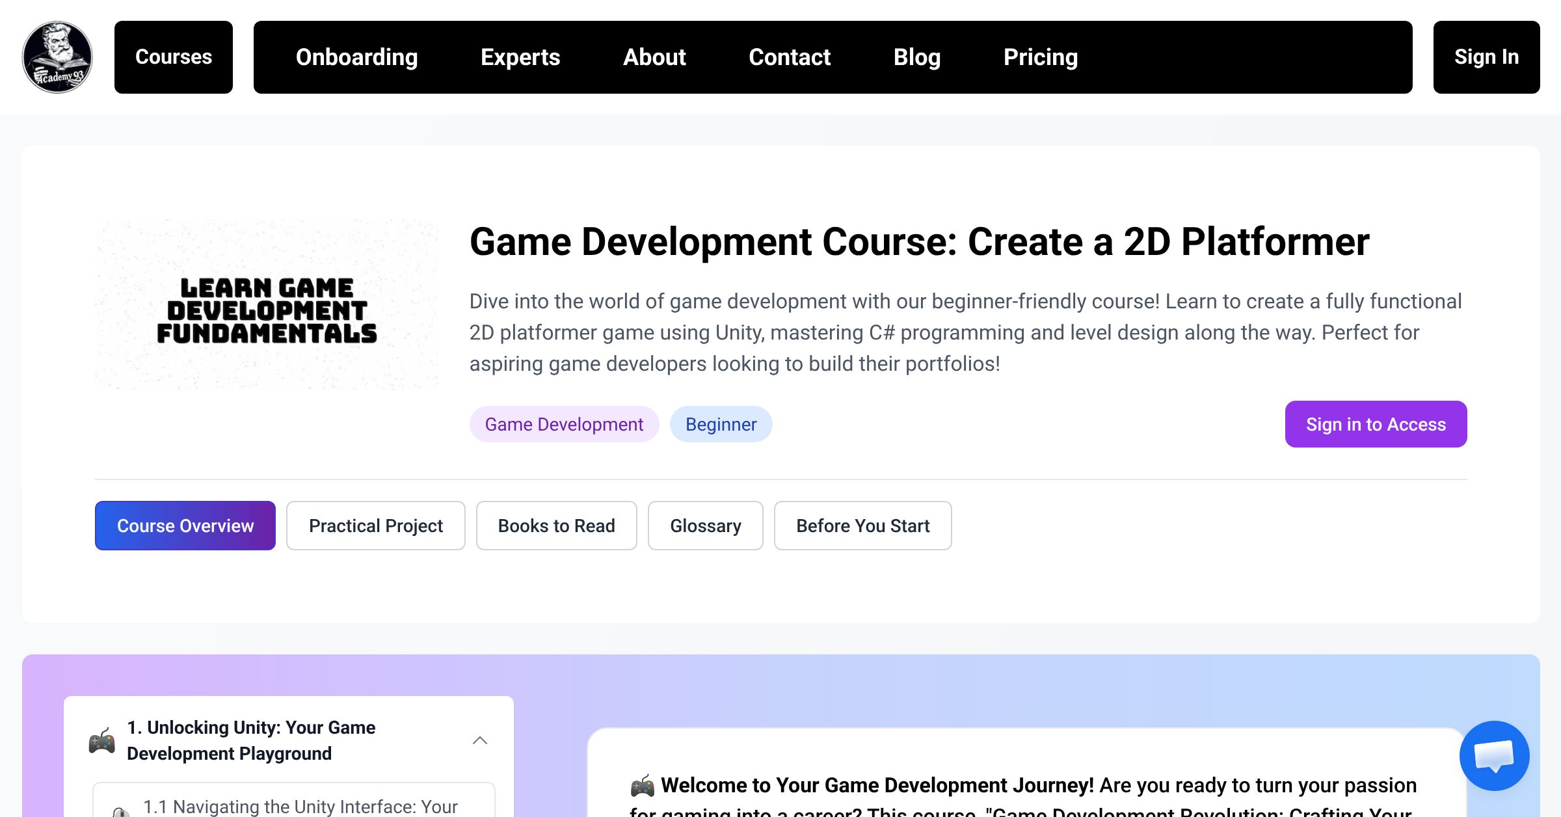View the Pricing page
This screenshot has height=817, width=1561.
tap(1041, 57)
